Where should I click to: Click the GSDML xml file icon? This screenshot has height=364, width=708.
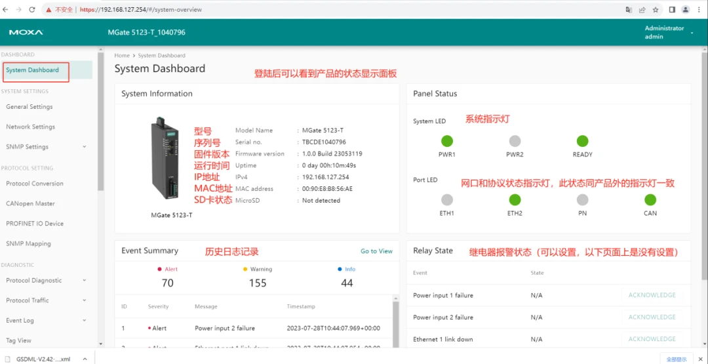pyautogui.click(x=7, y=359)
